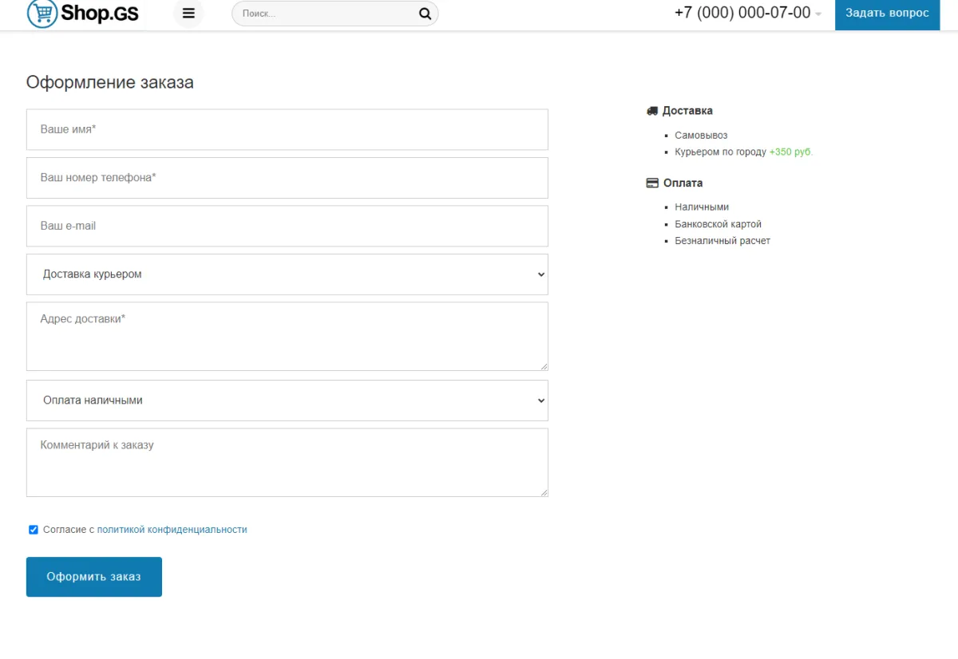Screen dimensions: 958x659
Task: Grab the resize handle of the comment textarea
Action: tap(544, 492)
